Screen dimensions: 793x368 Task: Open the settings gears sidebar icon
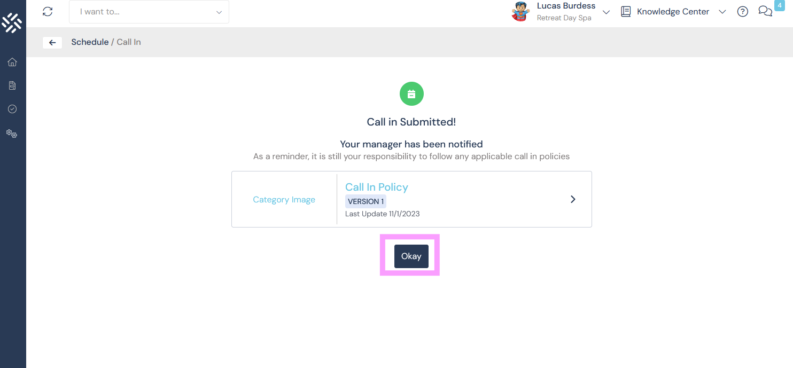(12, 134)
